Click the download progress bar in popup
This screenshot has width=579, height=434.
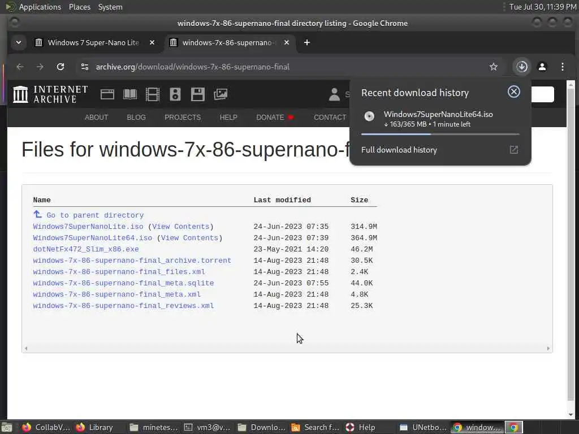(x=440, y=134)
